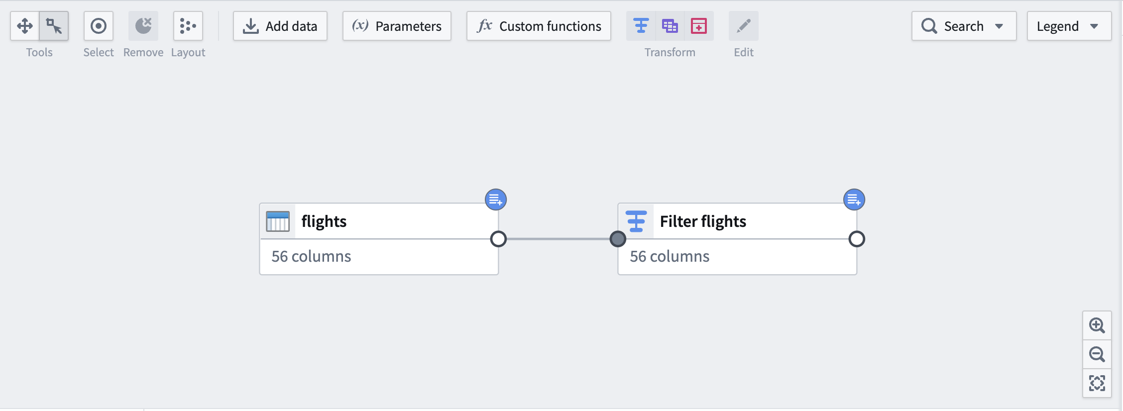
Task: Click the Remove nodes icon
Action: click(x=143, y=26)
